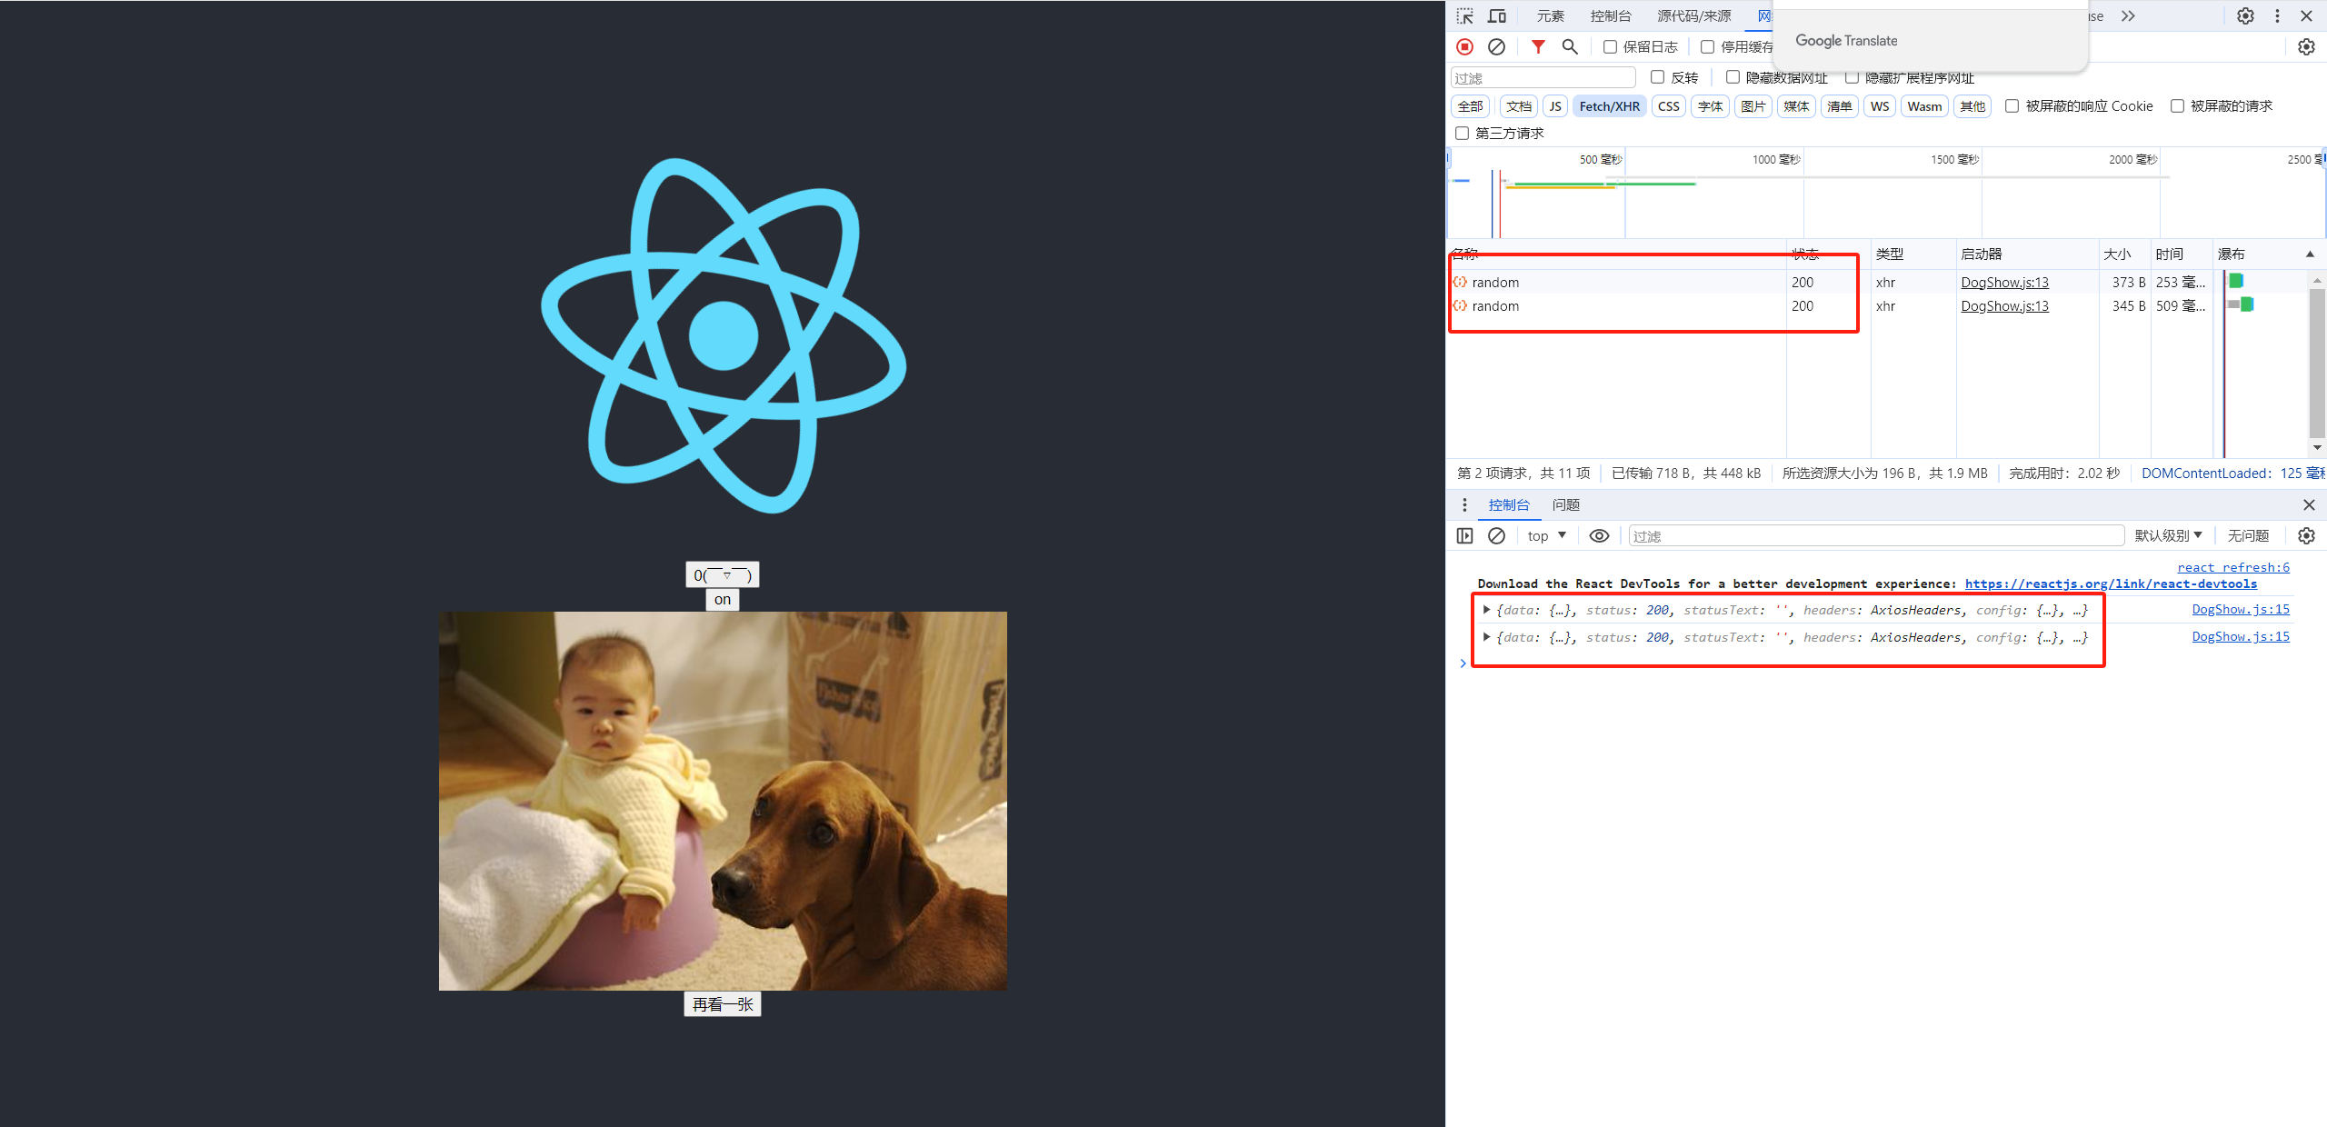Select Fetch/XHR filter
2327x1127 pixels.
click(x=1610, y=106)
